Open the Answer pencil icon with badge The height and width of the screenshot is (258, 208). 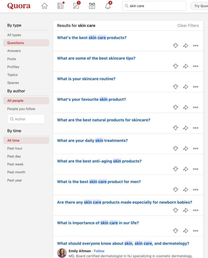76,6
